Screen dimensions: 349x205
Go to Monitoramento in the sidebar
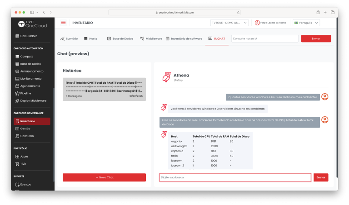point(30,78)
